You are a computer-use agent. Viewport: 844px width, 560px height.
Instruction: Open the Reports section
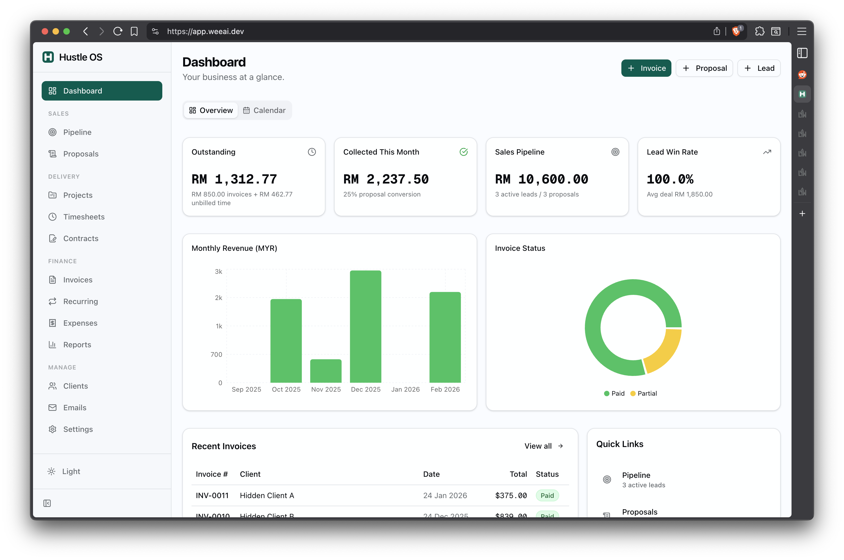tap(77, 344)
